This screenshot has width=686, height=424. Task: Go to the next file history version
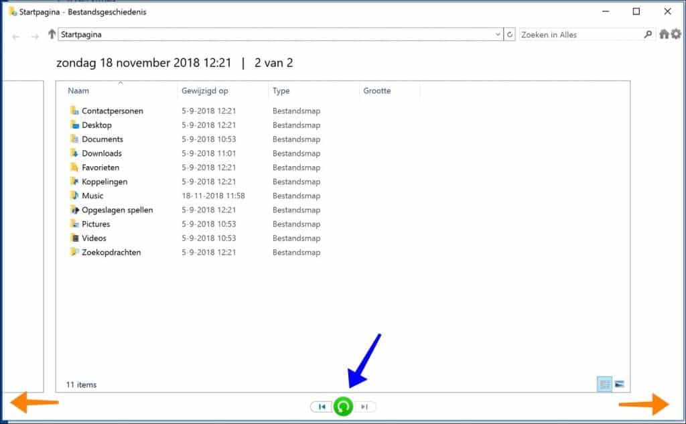pos(364,406)
